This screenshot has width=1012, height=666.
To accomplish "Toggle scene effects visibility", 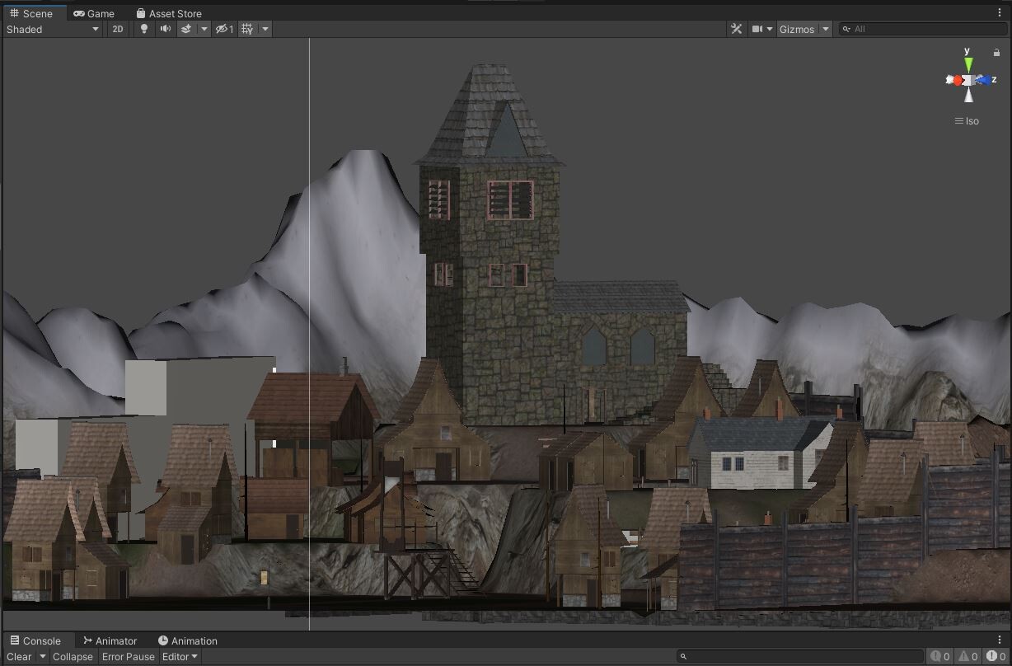I will tap(188, 29).
